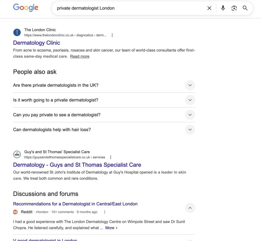Open Dermatology - Guys and St Thomas Specialist Care
The image size is (261, 241).
(77, 165)
